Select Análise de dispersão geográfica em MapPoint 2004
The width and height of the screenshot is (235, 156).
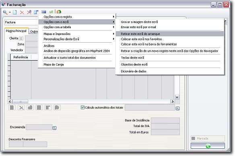point(77,51)
